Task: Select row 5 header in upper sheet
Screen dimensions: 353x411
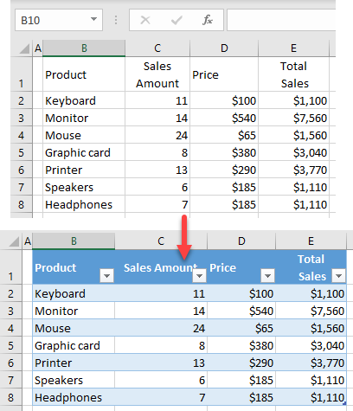Action: tap(22, 152)
